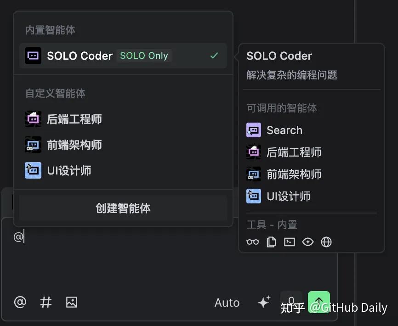The image size is (398, 326).
Task: Click the eye preview tool icon
Action: click(x=308, y=242)
